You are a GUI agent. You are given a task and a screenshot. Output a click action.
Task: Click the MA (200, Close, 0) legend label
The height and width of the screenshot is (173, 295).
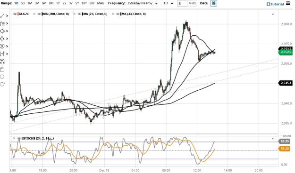click(56, 14)
